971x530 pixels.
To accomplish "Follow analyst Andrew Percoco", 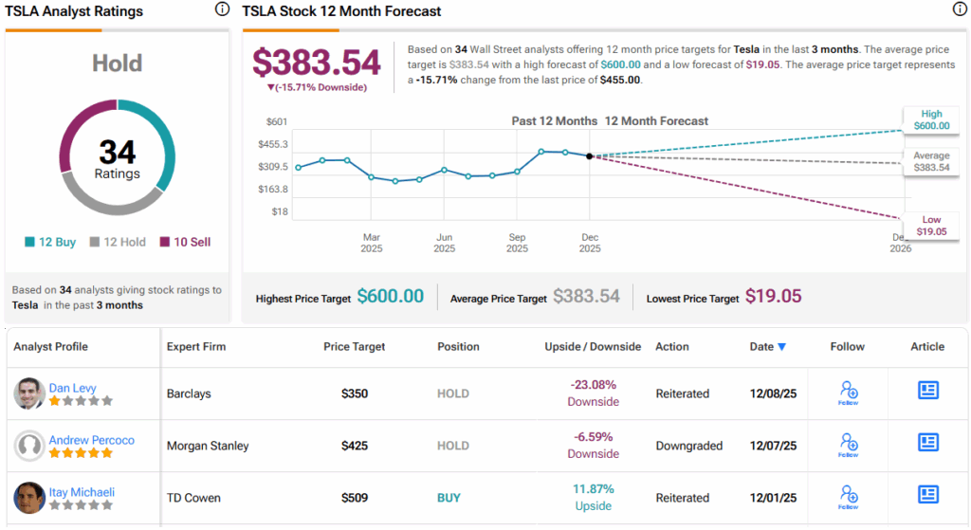I will (x=849, y=445).
